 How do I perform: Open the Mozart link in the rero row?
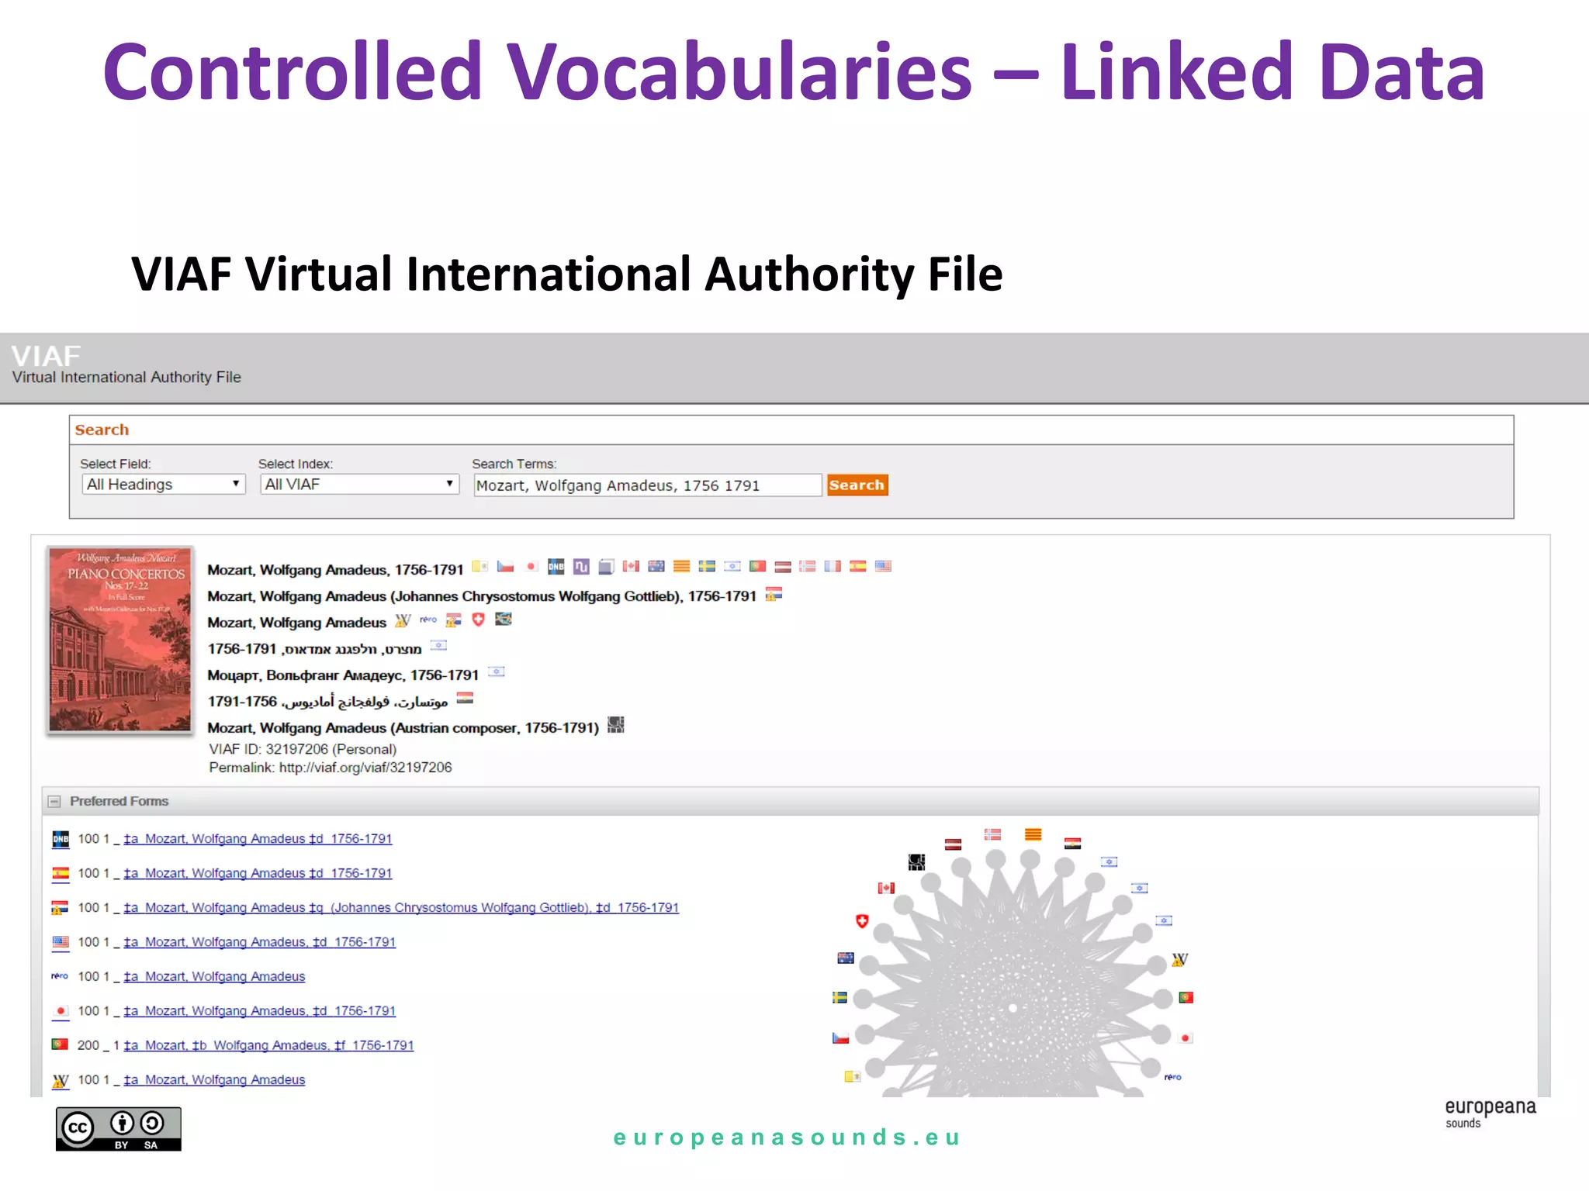pos(214,977)
